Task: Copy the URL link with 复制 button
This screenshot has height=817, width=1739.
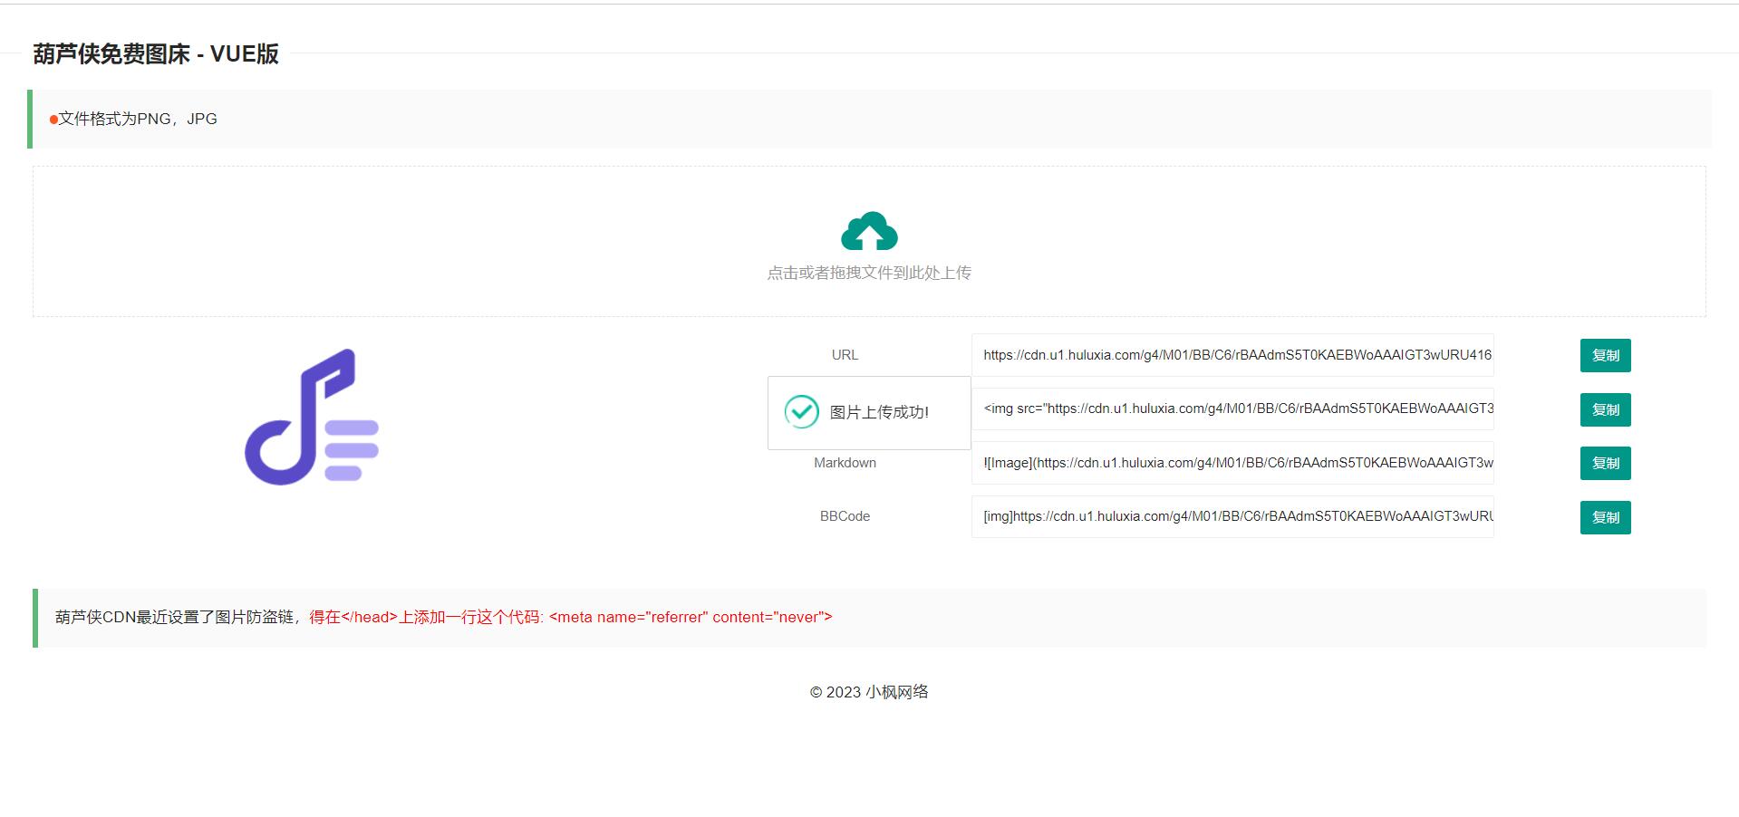Action: 1605,355
